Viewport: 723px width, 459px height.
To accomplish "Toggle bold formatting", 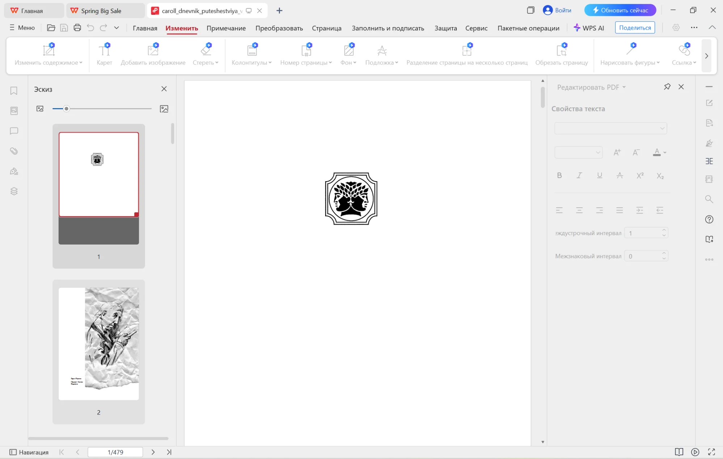I will 559,175.
